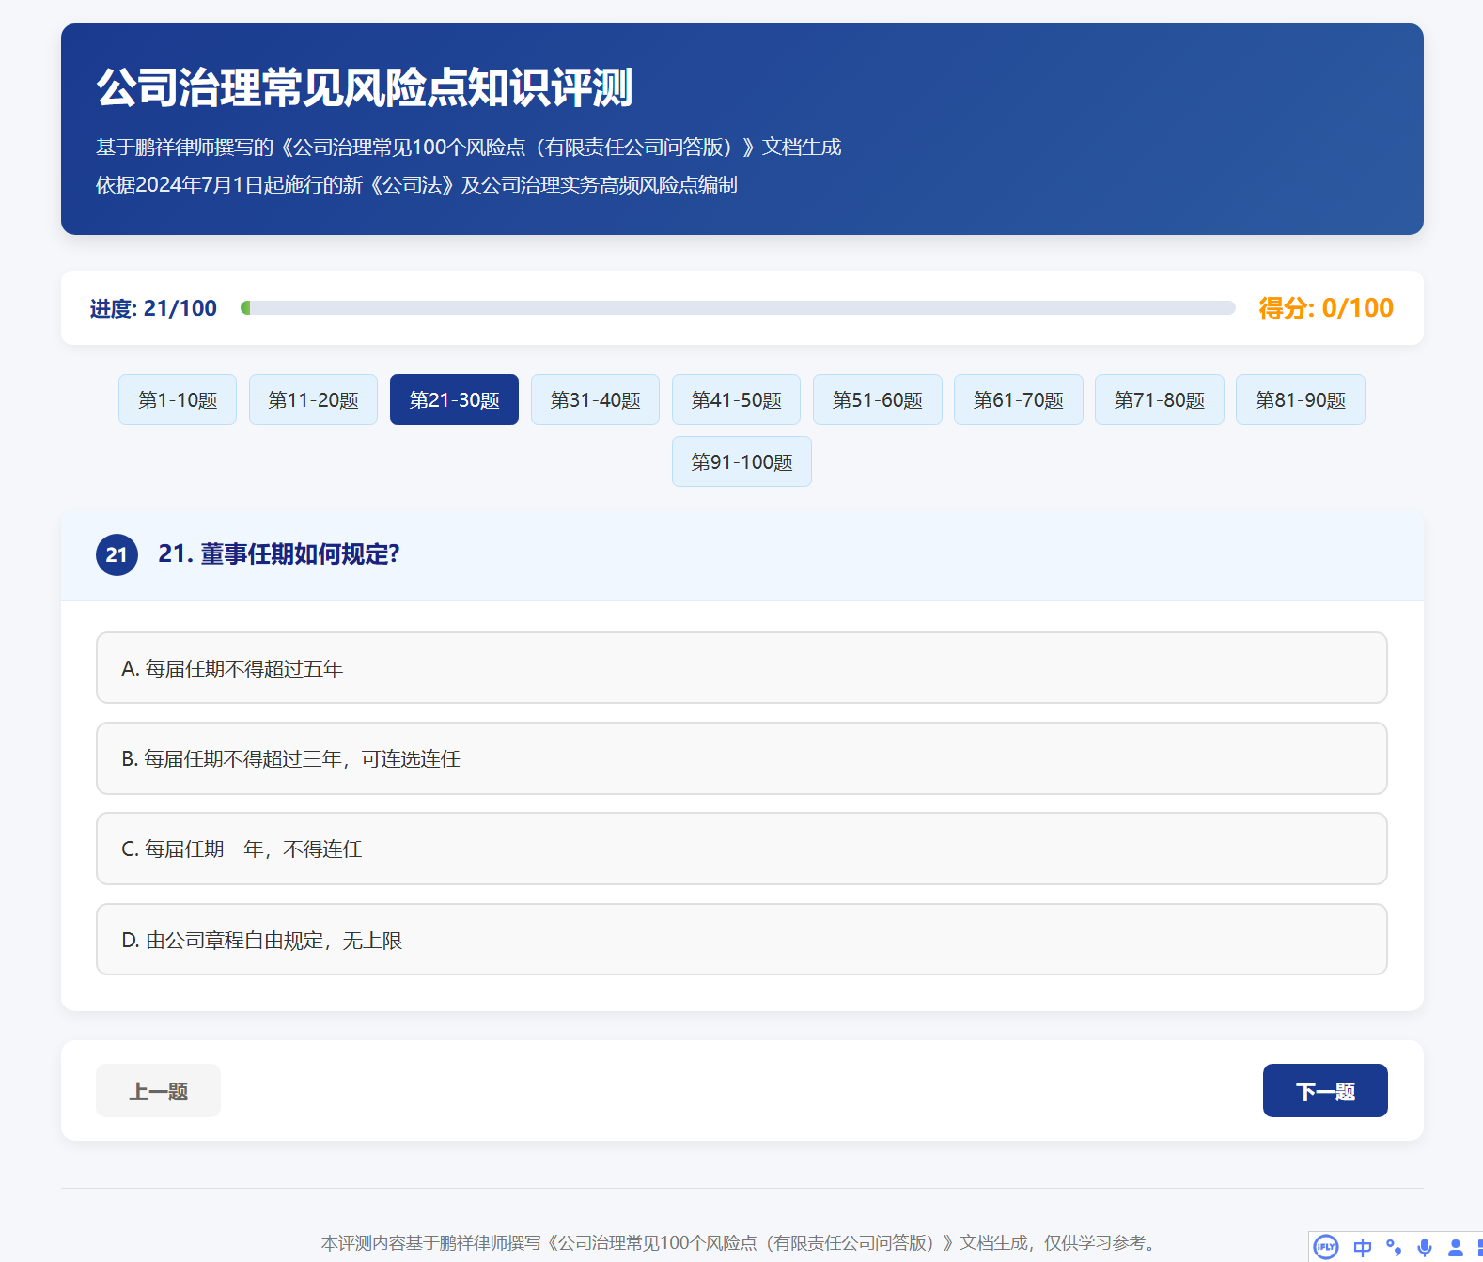Viewport: 1483px width, 1262px height.
Task: Go to the 第51-60题 tab
Action: (x=877, y=399)
